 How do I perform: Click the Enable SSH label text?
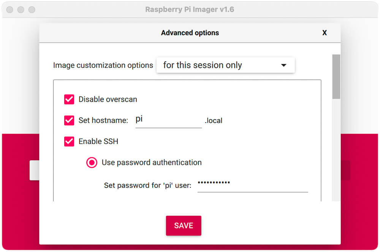(x=98, y=141)
